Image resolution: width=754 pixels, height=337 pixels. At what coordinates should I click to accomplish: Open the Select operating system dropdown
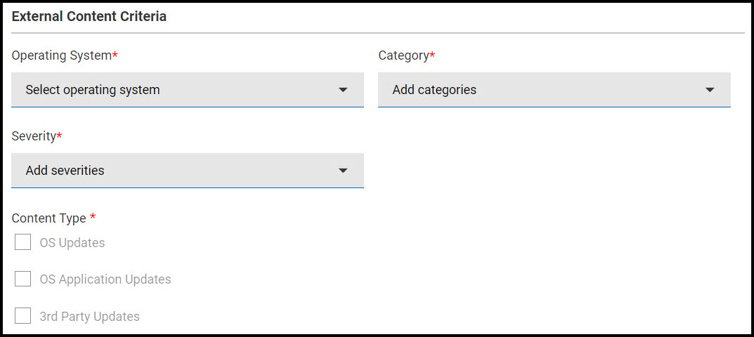point(187,90)
